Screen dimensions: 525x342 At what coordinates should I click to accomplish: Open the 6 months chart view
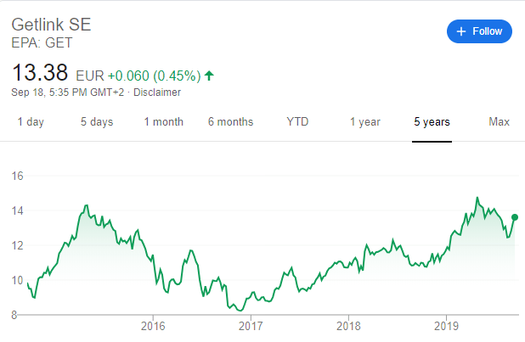(x=231, y=122)
